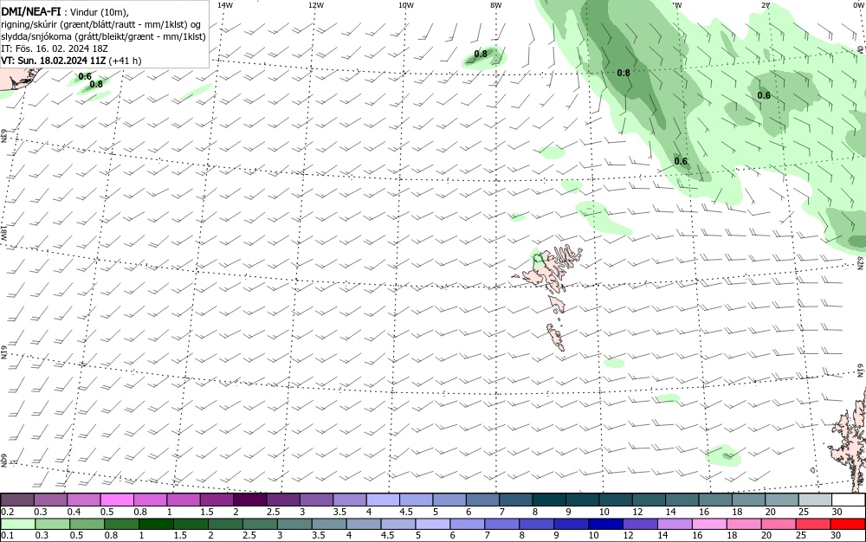This screenshot has width=866, height=542.
Task: Click the 8W longitude label
Action: coord(496,5)
